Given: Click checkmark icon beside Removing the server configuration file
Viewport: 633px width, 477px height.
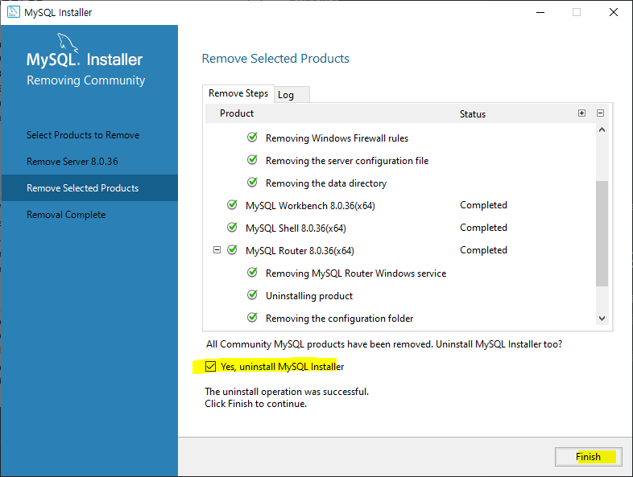Looking at the screenshot, I should [x=252, y=160].
